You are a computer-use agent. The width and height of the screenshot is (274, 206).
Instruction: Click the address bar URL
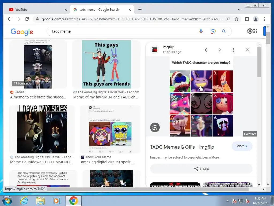click(132, 19)
